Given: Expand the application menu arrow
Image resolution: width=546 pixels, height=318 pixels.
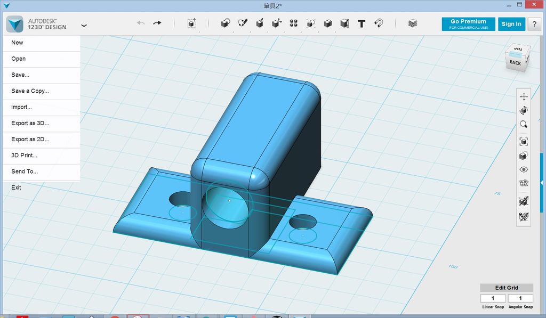Looking at the screenshot, I should pos(84,26).
